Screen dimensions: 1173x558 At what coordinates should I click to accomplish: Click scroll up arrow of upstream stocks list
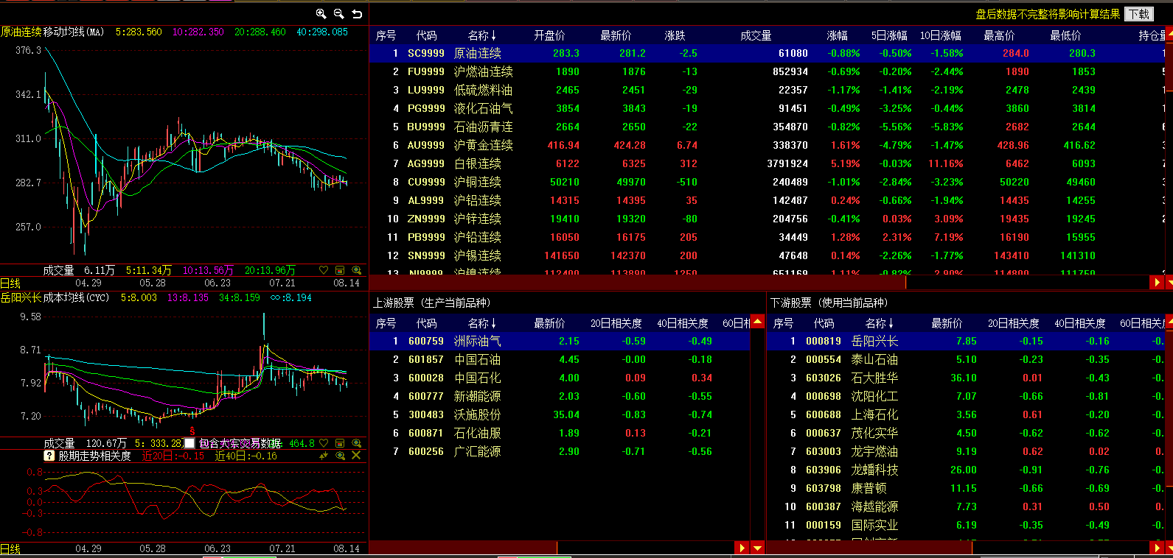pyautogui.click(x=757, y=323)
